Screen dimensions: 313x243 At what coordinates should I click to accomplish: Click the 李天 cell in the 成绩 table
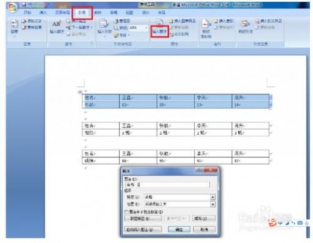pyautogui.click(x=213, y=153)
